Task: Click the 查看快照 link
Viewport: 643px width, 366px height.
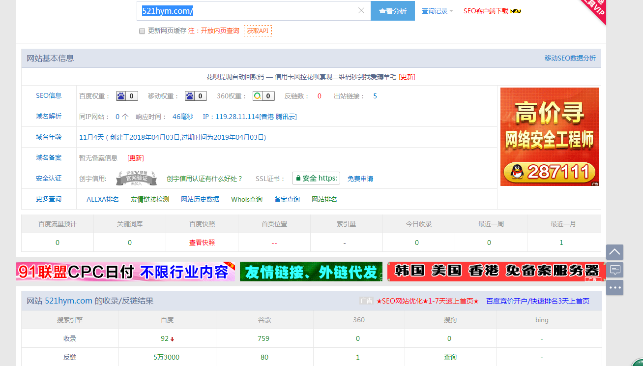Action: (202, 243)
